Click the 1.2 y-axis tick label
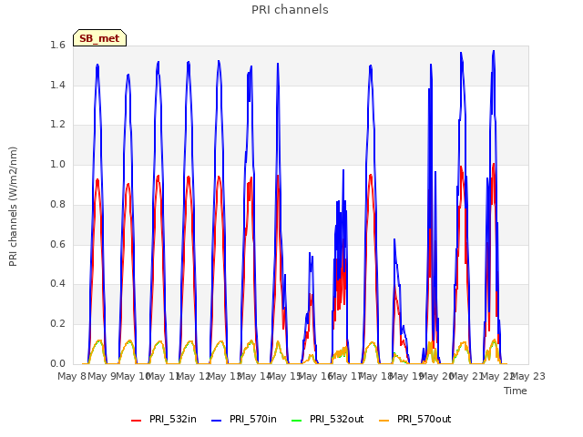This screenshot has width=583, height=437. pyautogui.click(x=57, y=125)
